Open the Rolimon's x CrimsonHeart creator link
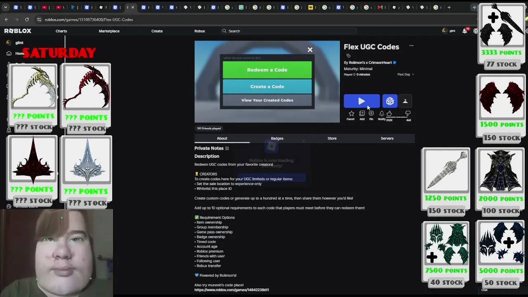 tap(370, 63)
